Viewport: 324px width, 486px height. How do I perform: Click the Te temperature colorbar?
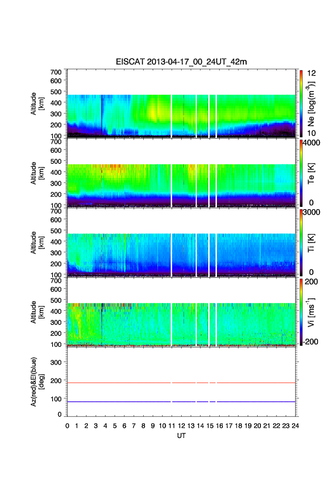(x=301, y=173)
